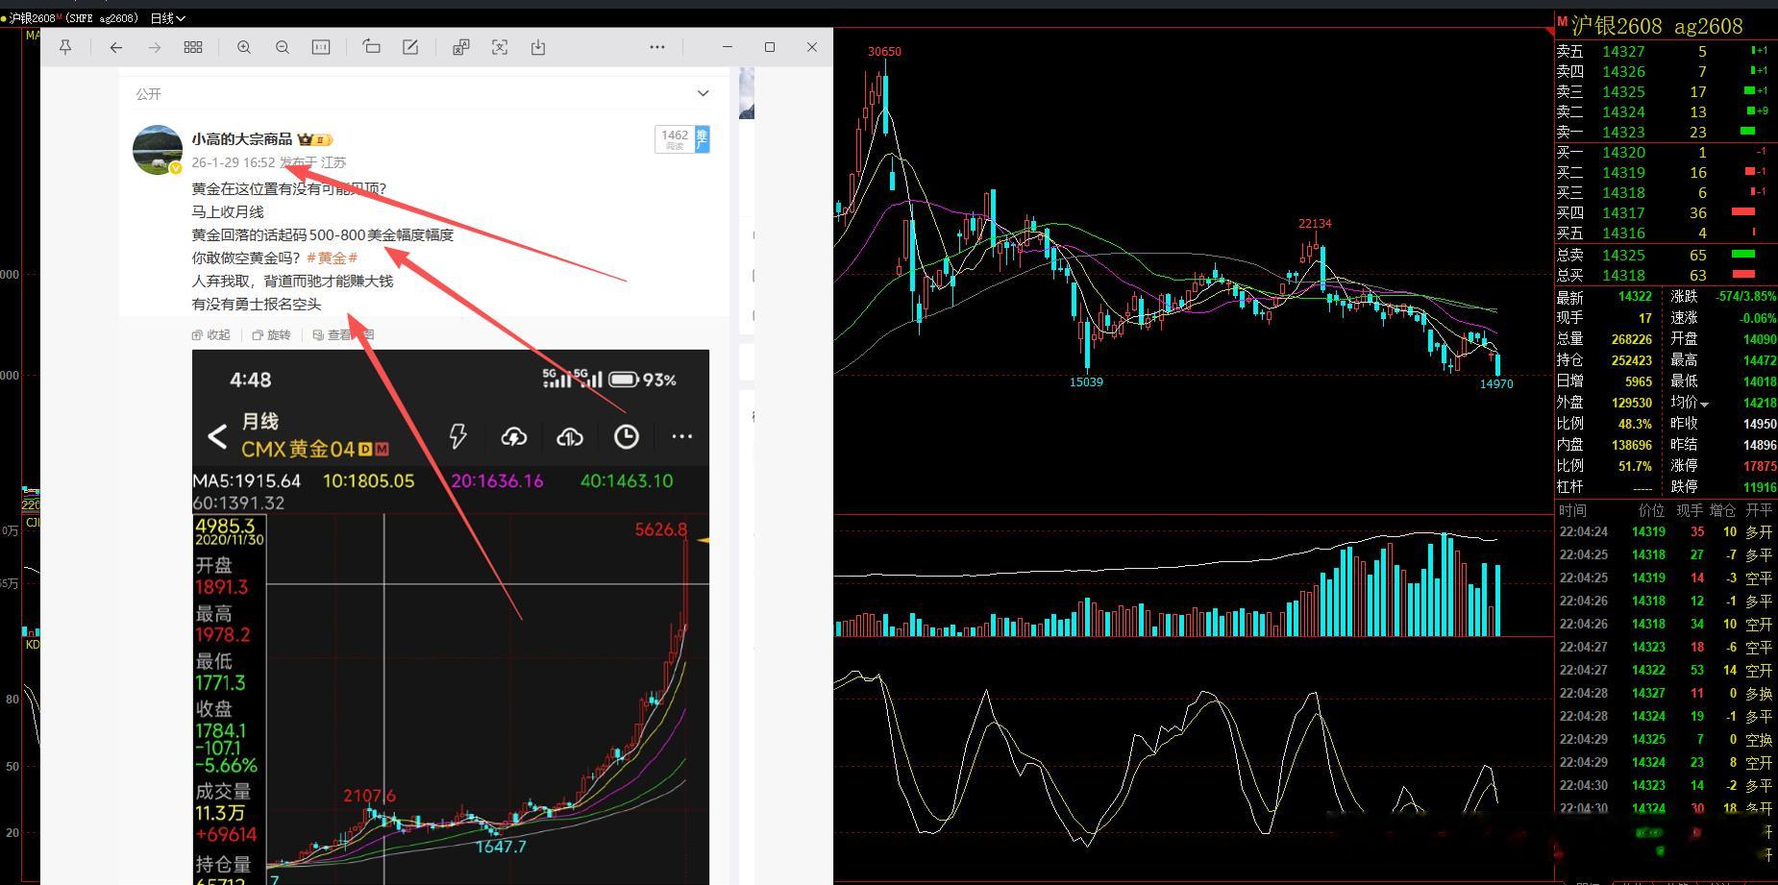The image size is (1778, 885).
Task: Click the 现手 column header in tick list
Action: coord(1689,510)
